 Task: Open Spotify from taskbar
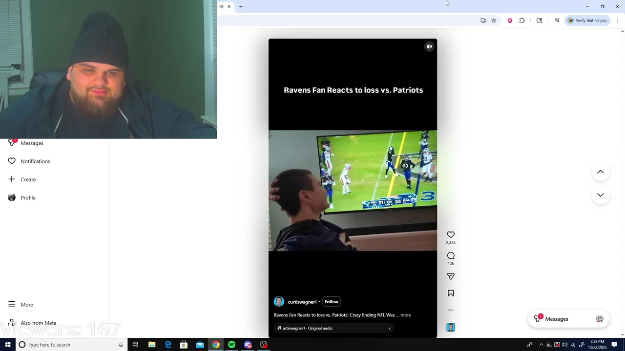pos(232,345)
